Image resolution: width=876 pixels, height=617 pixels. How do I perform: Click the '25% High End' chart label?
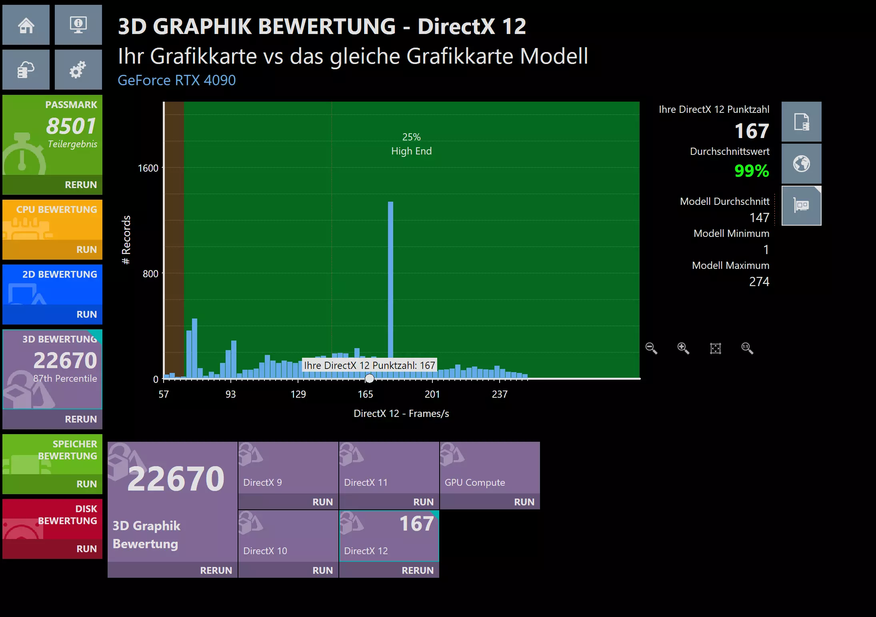click(x=411, y=144)
